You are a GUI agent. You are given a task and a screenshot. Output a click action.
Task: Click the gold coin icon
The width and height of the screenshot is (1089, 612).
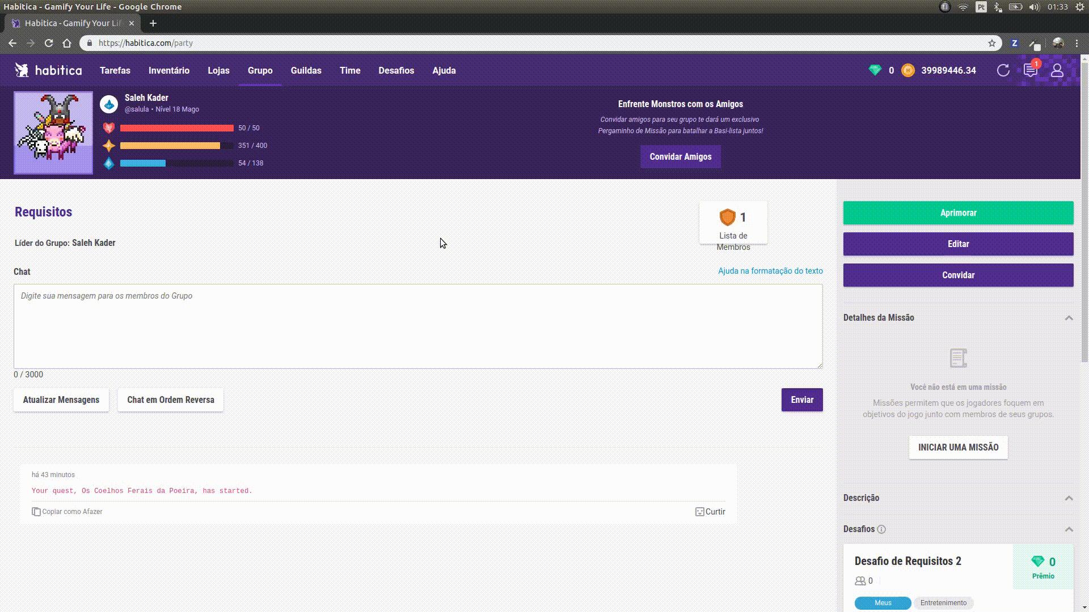[x=907, y=70]
